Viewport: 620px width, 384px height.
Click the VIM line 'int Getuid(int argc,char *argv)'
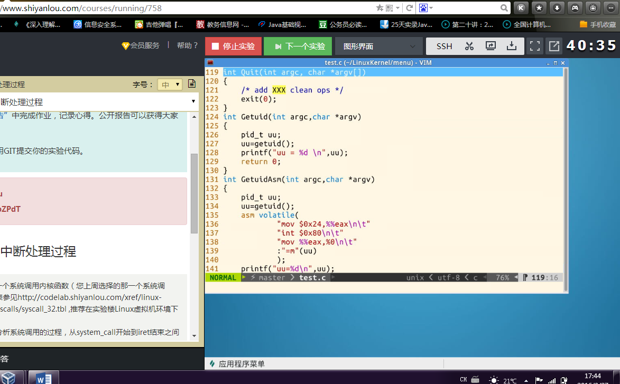pos(292,117)
